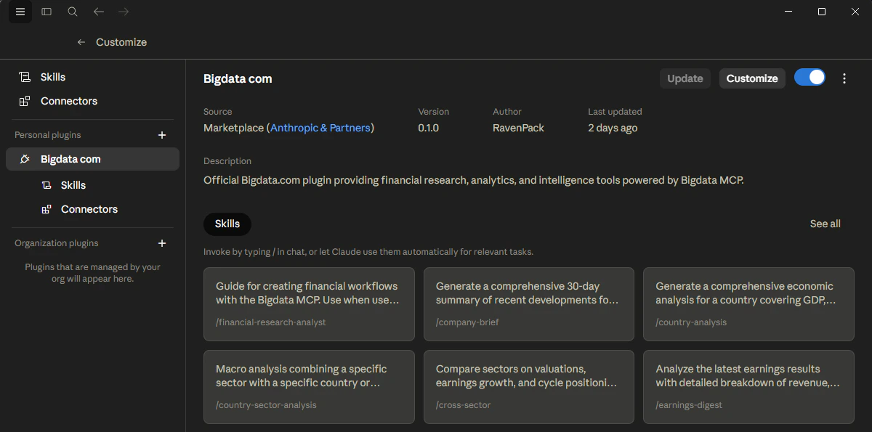Viewport: 872px width, 432px height.
Task: Click the Customize page heading text
Action: pos(121,42)
